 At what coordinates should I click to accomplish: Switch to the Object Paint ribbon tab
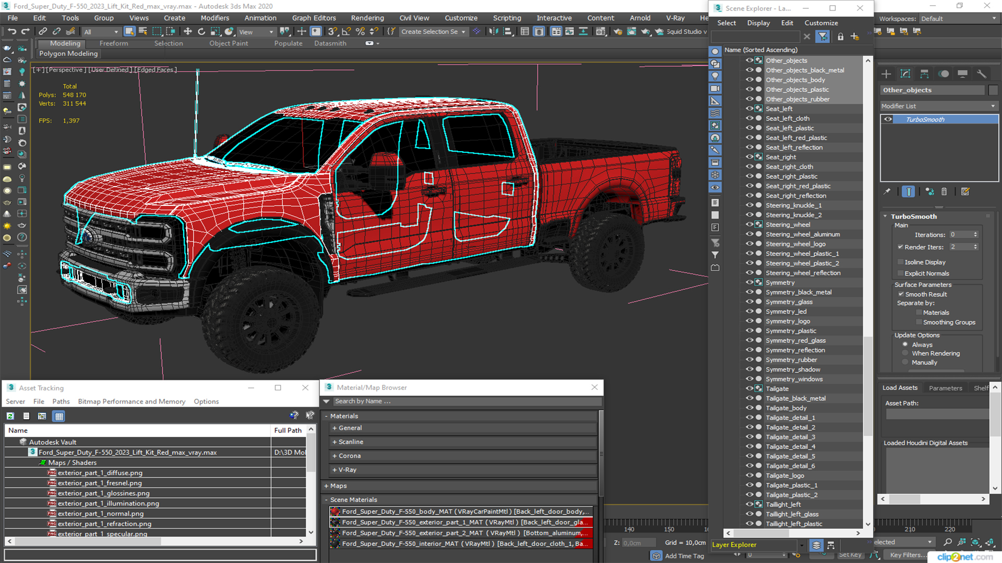click(229, 43)
